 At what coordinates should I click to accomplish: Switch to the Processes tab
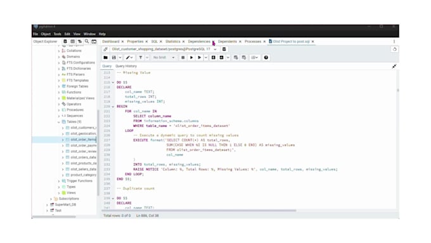253,41
